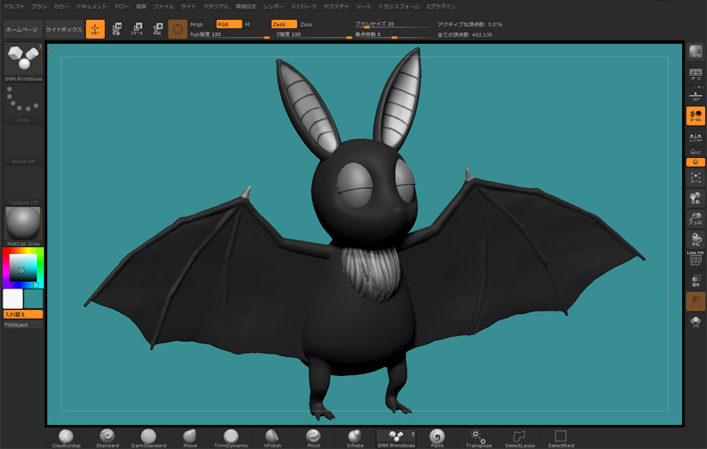Toggle the Solo (ソロ) mode icon
The height and width of the screenshot is (449, 707).
[x=695, y=322]
